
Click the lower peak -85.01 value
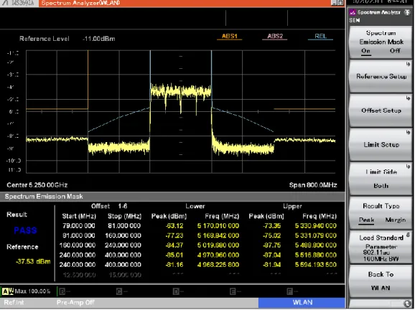[x=174, y=255]
